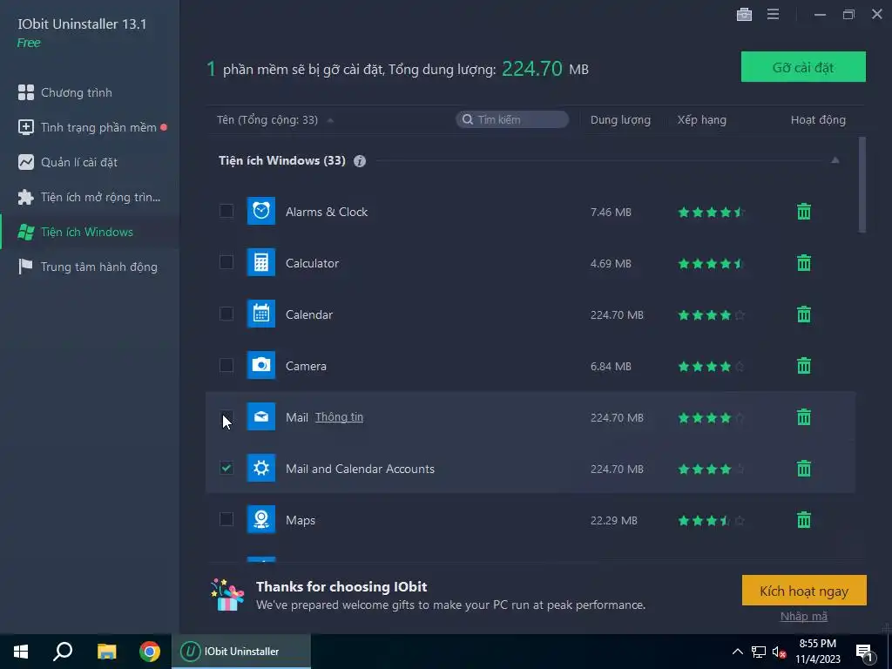Tick the checkbox in Mail row
This screenshot has height=669, width=892.
click(226, 417)
